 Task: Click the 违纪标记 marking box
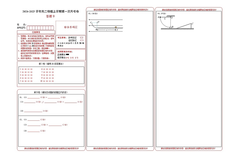pyautogui.click(x=82, y=40)
